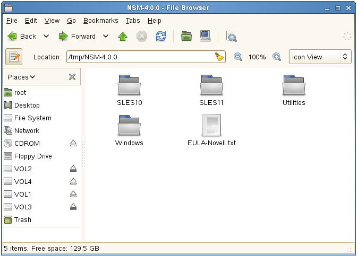This screenshot has height=256, width=357.
Task: Open the View menu
Action: 52,21
